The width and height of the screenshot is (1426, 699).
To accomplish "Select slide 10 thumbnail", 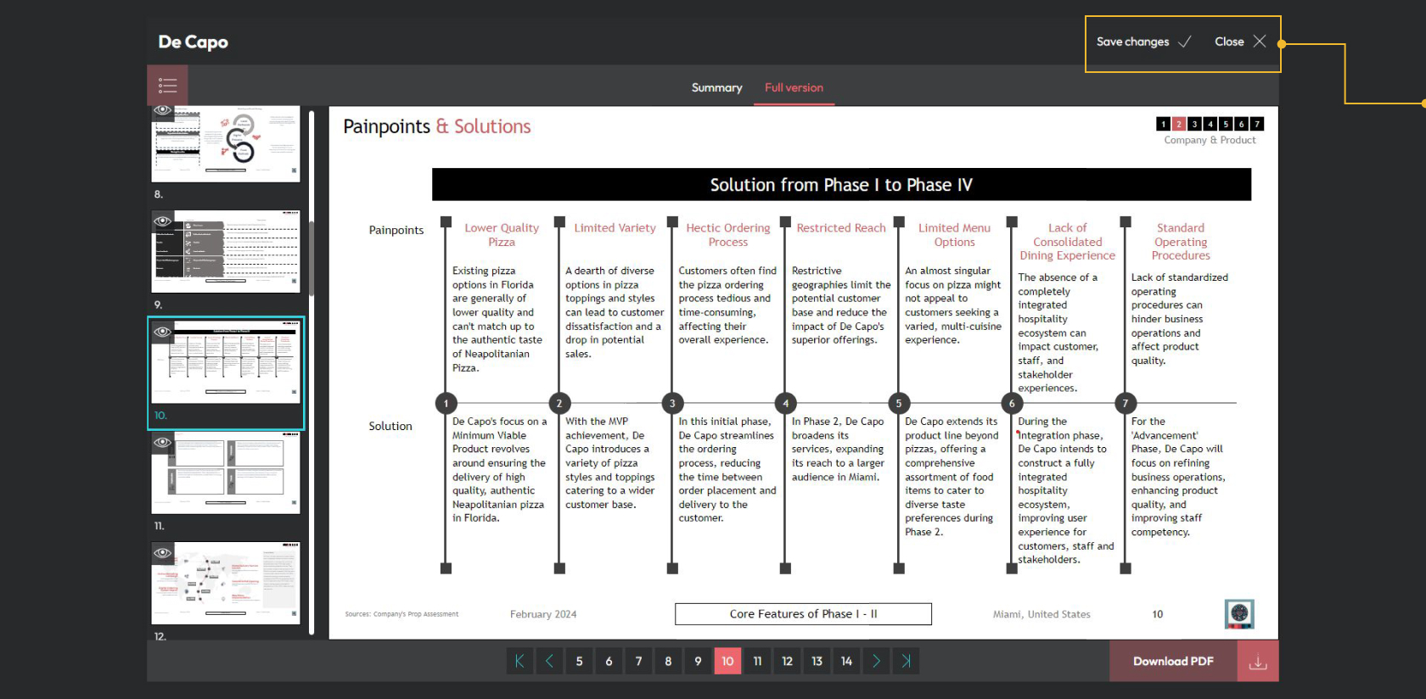I will [x=226, y=362].
